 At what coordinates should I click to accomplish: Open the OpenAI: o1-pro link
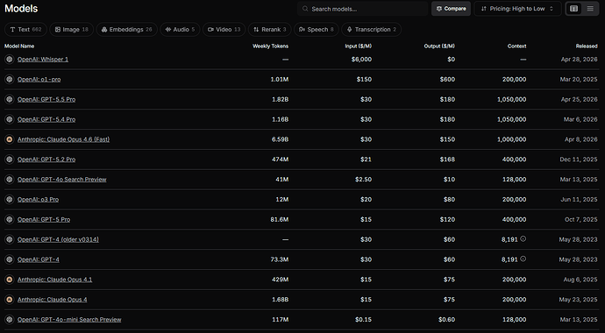coord(39,80)
